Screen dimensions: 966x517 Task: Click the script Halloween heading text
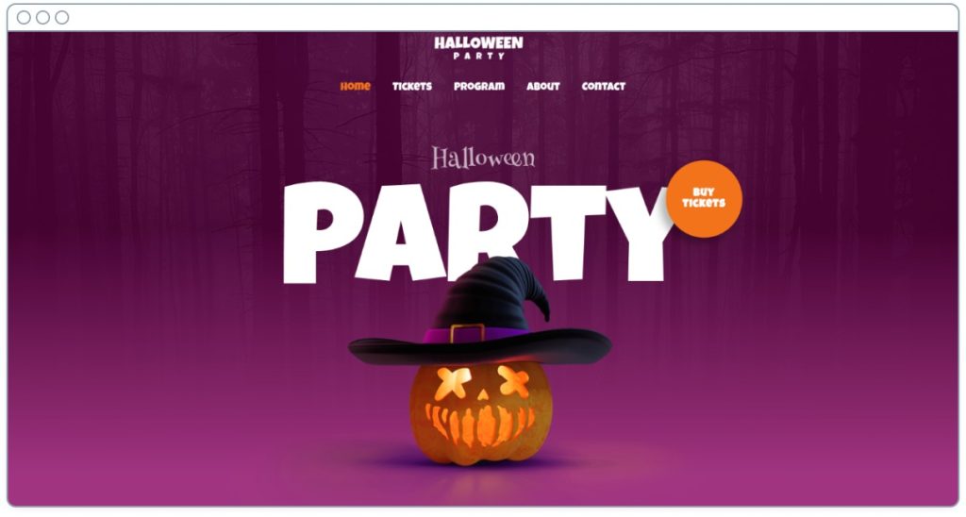tap(482, 158)
